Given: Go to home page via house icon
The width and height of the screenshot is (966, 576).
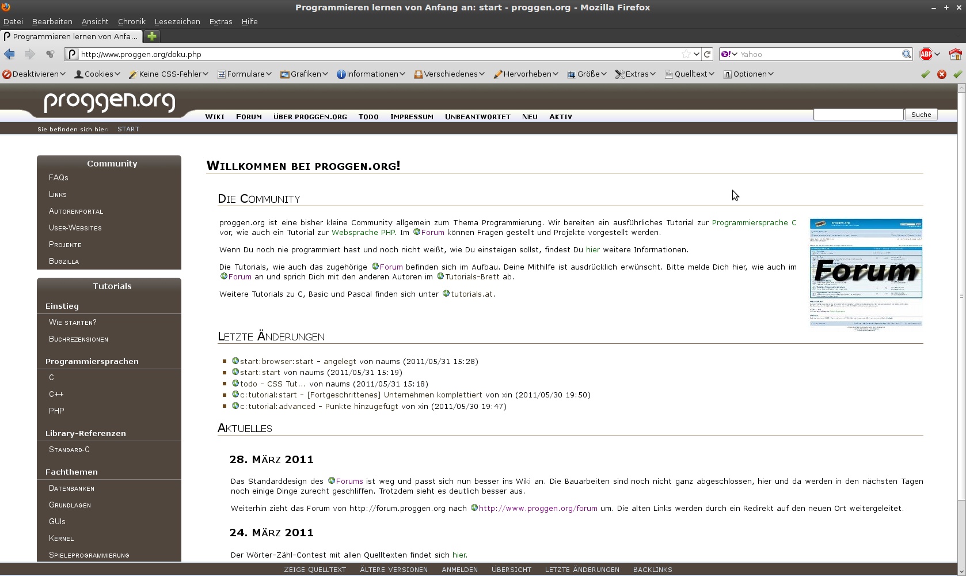Looking at the screenshot, I should tap(955, 54).
